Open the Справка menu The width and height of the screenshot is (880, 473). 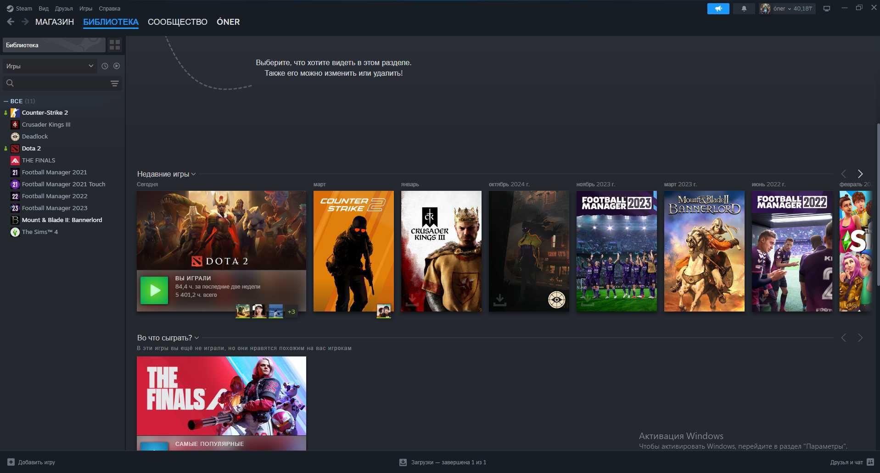coord(110,8)
